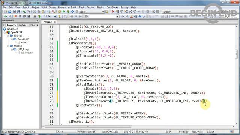Click the green Run icon
240x135 pixels.
(x=64, y=12)
